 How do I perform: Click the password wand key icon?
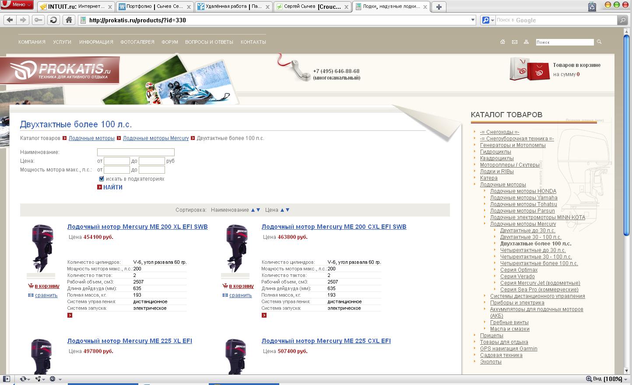point(39,20)
